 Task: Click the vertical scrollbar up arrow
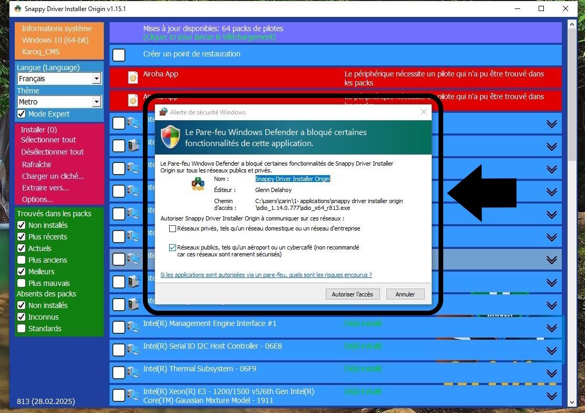[572, 24]
